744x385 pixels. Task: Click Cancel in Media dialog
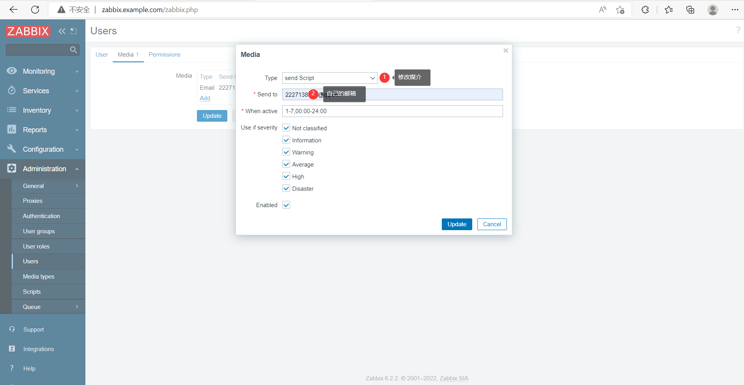pyautogui.click(x=492, y=224)
